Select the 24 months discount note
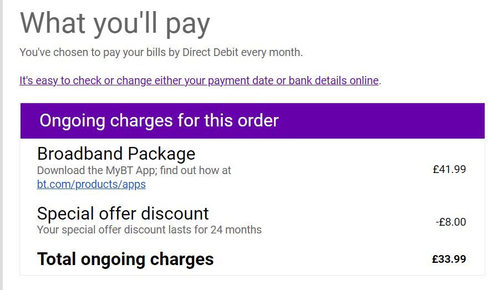 [x=149, y=230]
